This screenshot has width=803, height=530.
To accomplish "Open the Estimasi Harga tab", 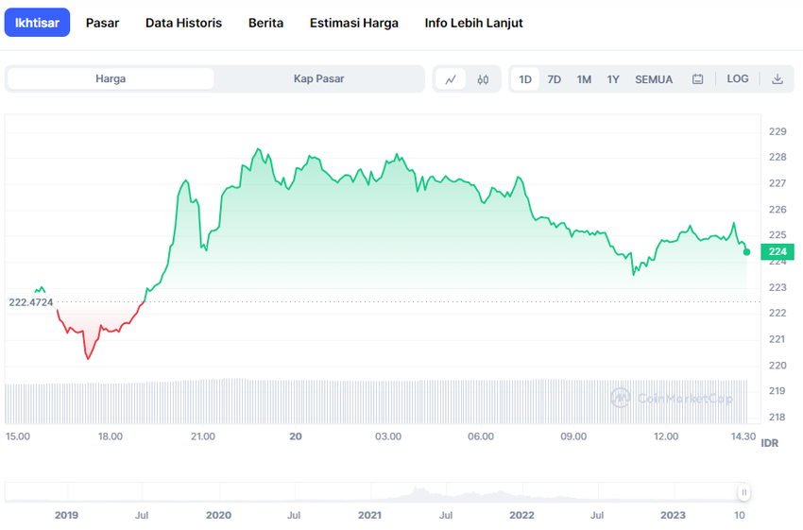I will click(353, 23).
